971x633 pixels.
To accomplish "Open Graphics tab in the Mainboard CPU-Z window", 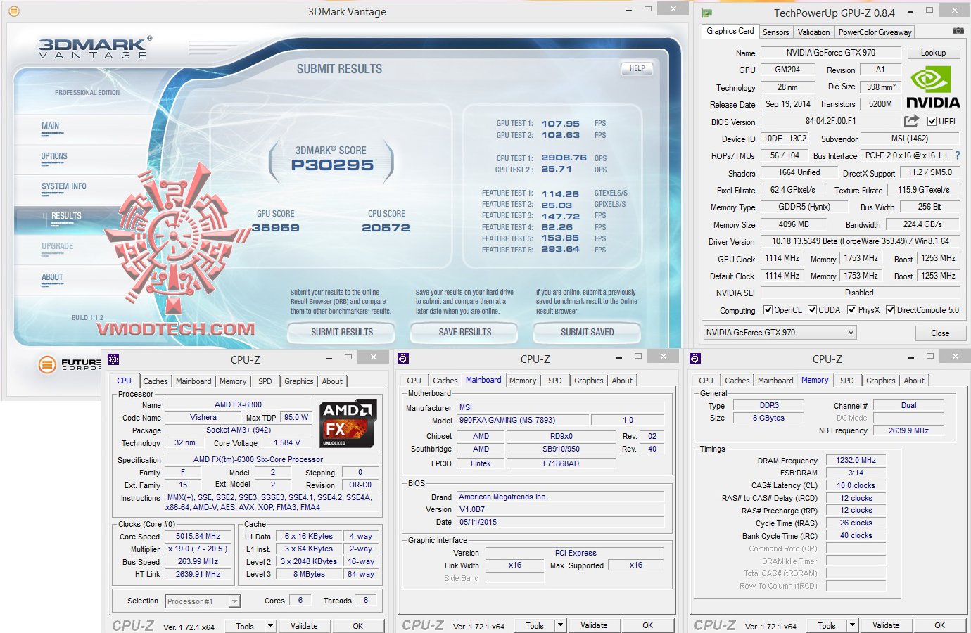I will 589,381.
